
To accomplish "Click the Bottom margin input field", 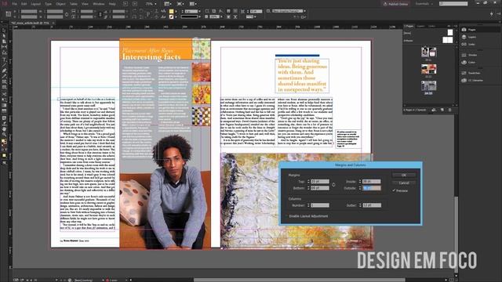I will (320, 188).
